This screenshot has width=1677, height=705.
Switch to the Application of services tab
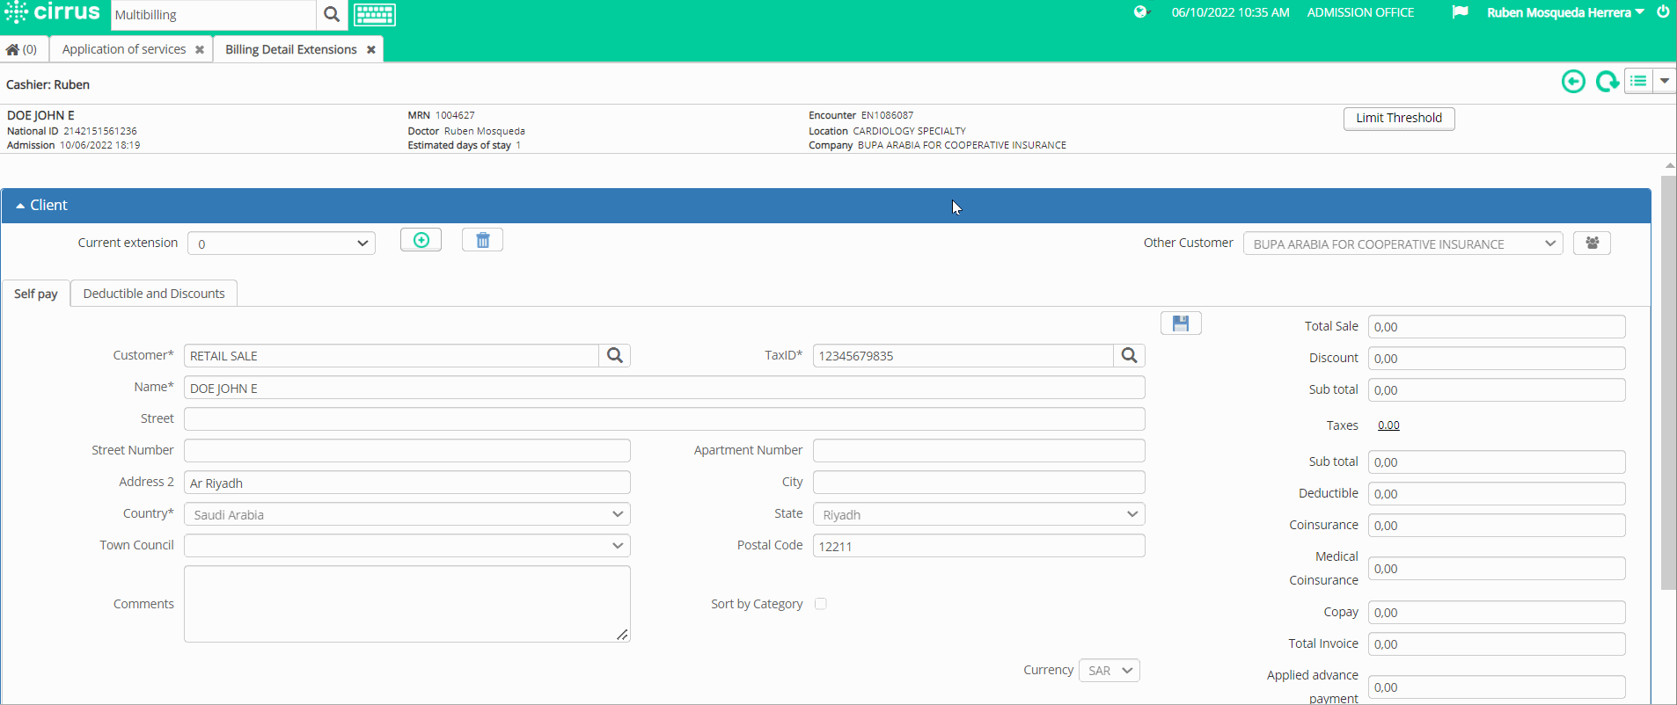[124, 49]
